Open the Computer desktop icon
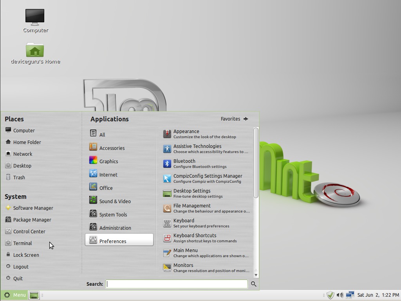Viewport: 401px width, 301px height. [x=35, y=17]
